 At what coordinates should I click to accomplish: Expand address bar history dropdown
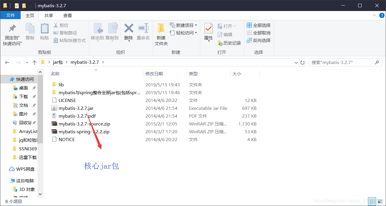click(x=296, y=62)
